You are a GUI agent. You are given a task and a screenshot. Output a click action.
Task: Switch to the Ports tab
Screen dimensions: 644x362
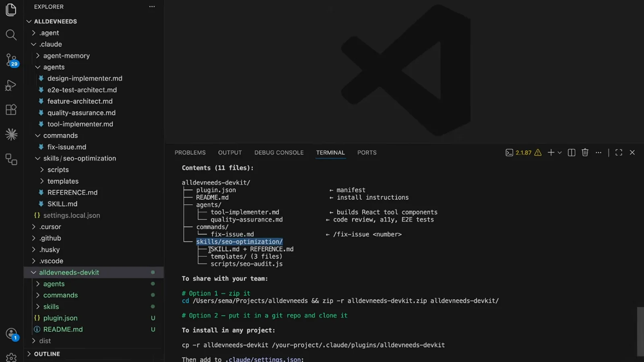(x=367, y=153)
